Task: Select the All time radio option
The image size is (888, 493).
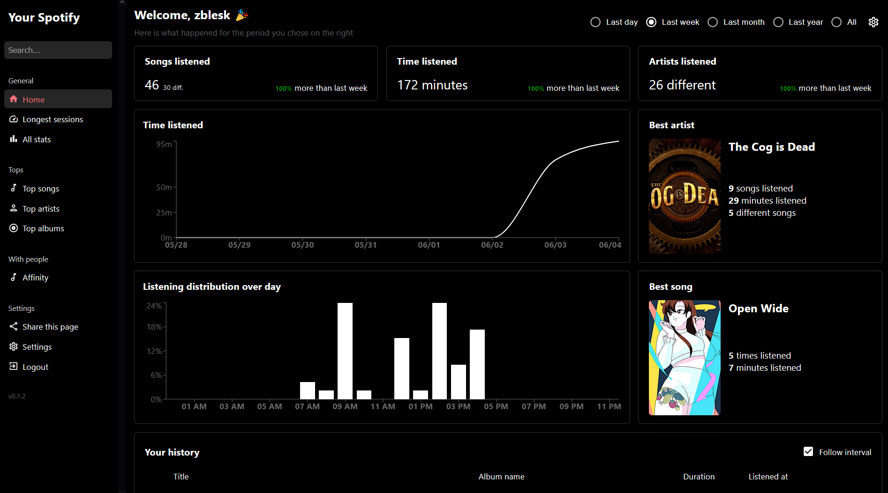Action: [836, 22]
